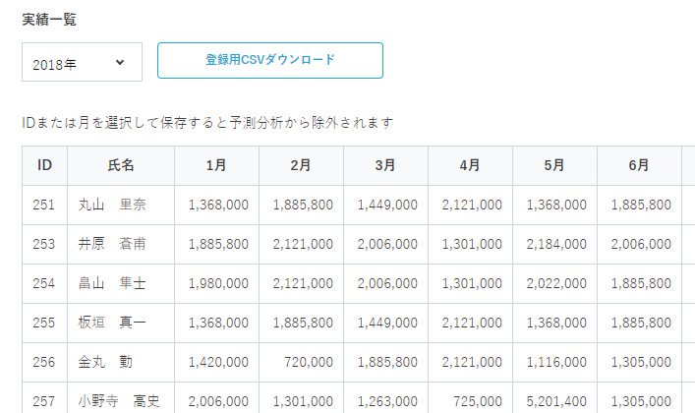The image size is (695, 413).
Task: Click ID 254 in the table
Action: click(44, 283)
